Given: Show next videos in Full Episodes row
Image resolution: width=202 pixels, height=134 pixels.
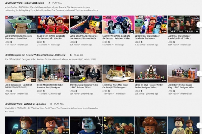Looking at the screenshot, I should click(x=199, y=125).
